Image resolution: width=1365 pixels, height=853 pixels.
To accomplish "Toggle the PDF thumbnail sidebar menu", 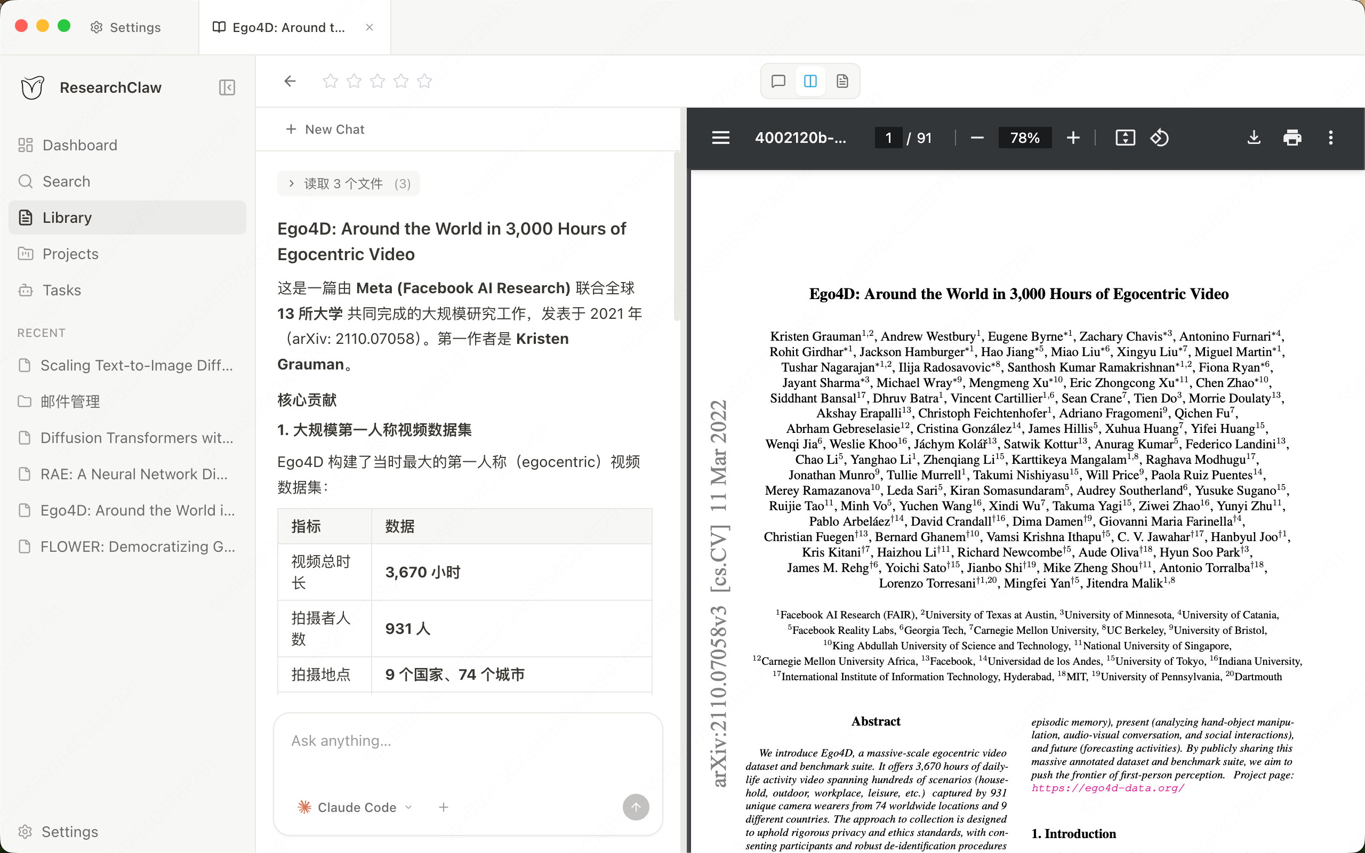I will 720,137.
